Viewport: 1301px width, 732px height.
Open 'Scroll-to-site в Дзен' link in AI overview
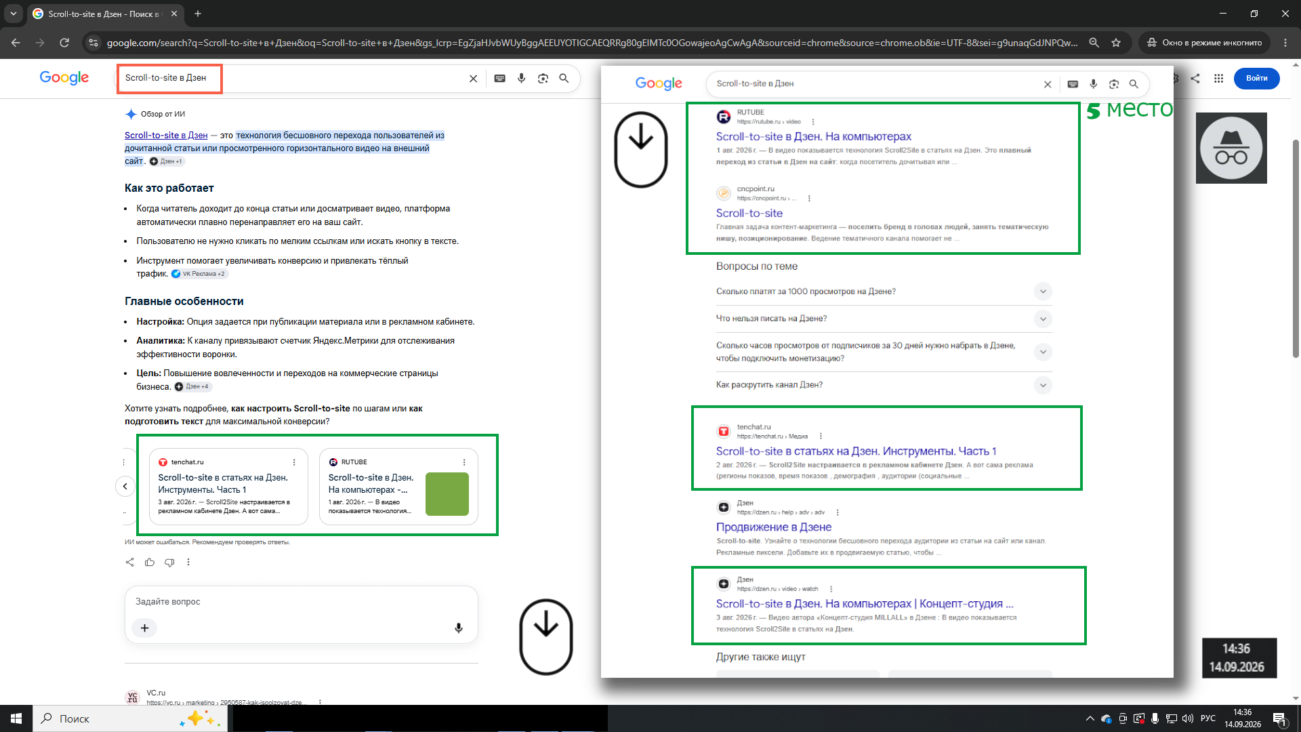tap(166, 136)
